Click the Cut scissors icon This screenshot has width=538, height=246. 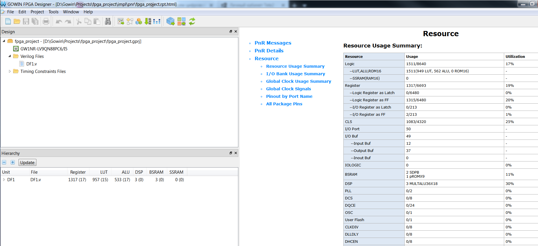coord(79,21)
